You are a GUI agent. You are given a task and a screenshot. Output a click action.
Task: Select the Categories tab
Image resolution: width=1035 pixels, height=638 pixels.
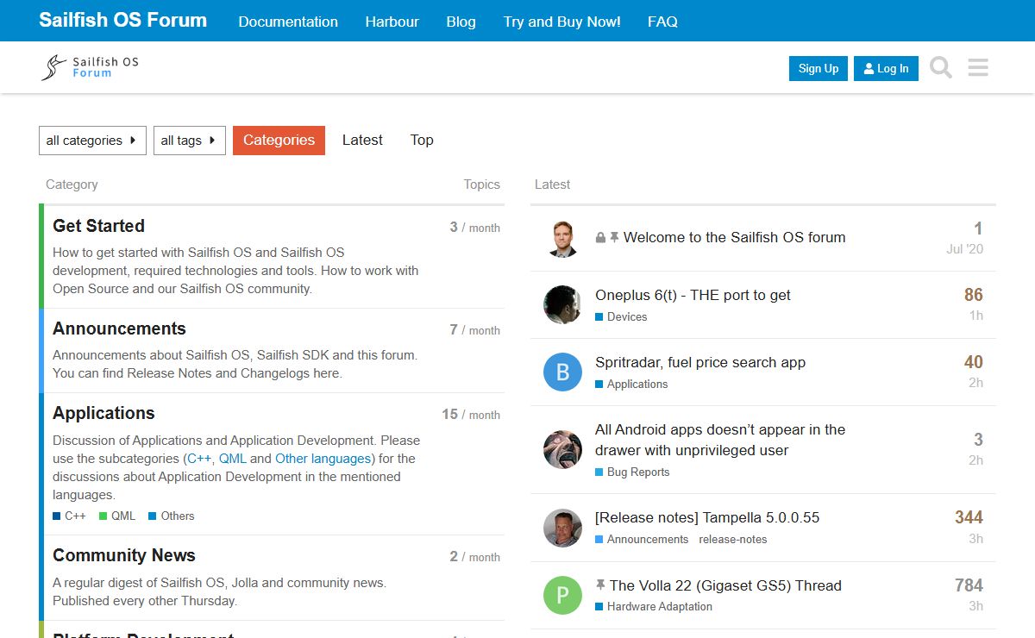point(279,141)
